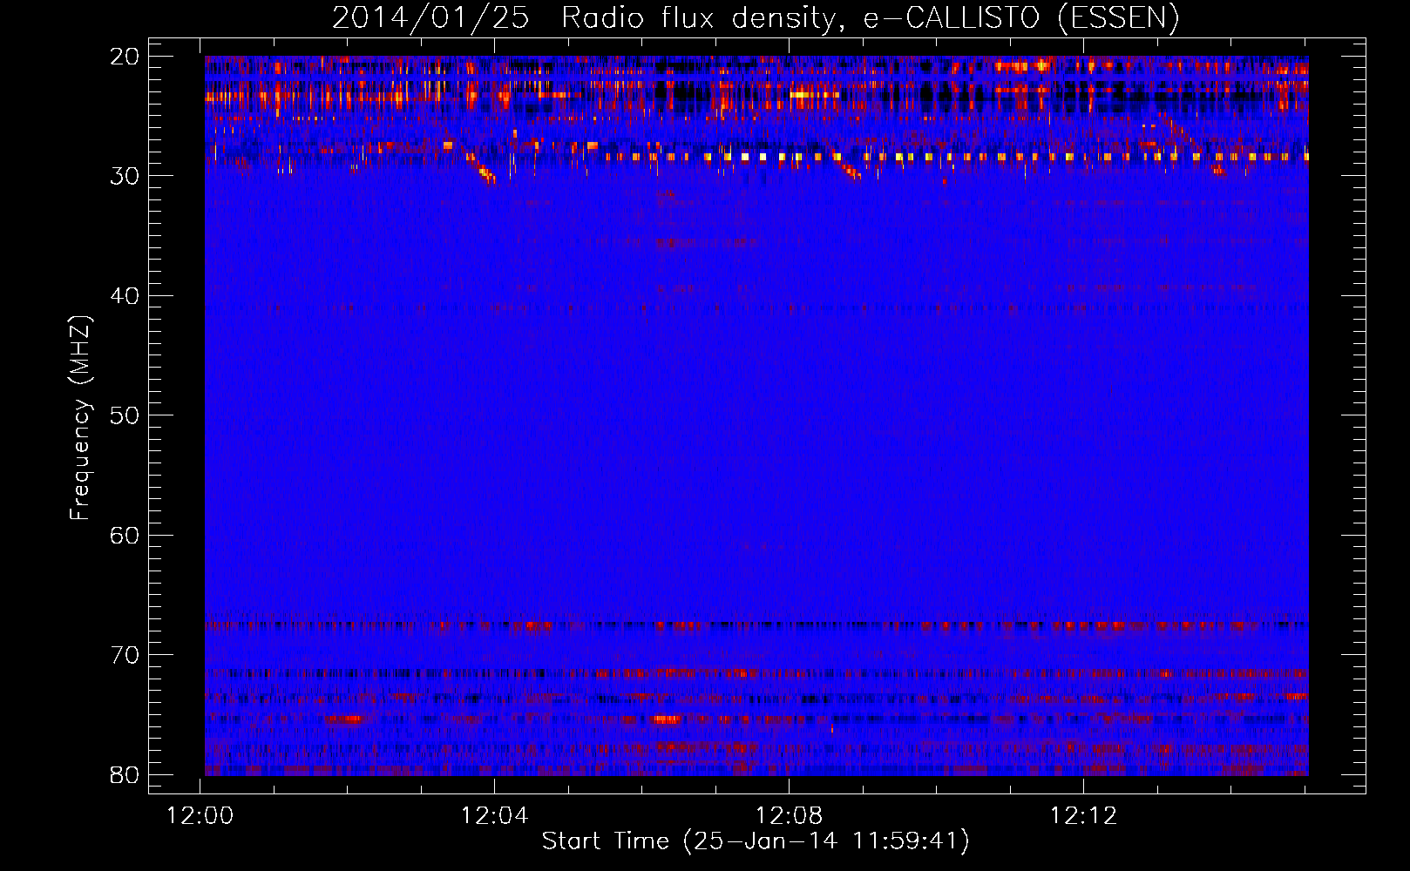Click the 40 MHz frequency tick label

(125, 296)
